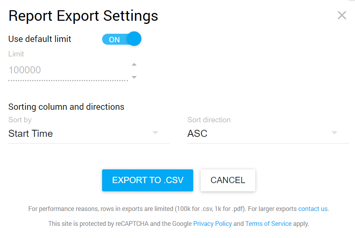Screen dimensions: 355x238
Task: Click the ASC sort direction value
Action: click(198, 134)
